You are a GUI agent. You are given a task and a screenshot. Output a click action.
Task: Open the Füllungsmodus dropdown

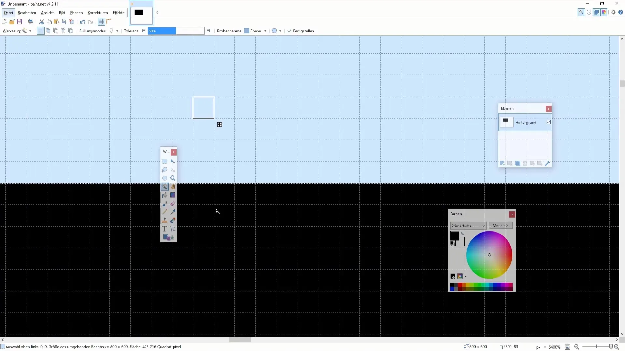tap(114, 31)
